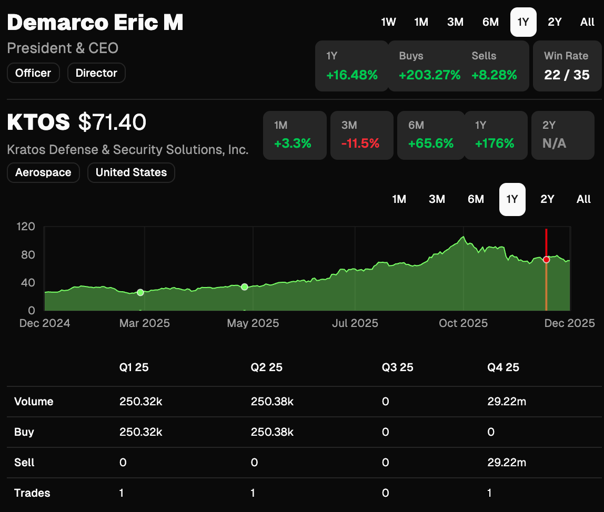Screen dimensions: 604x512
Task: Click the Q1 25 column header
Action: [x=134, y=367]
